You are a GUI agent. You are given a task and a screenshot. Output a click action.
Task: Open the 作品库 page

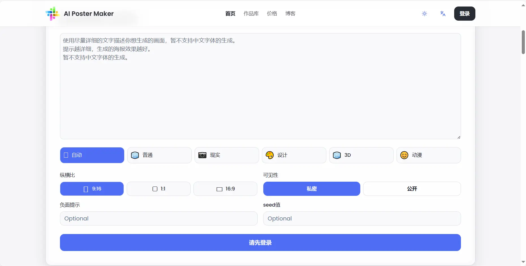251,13
